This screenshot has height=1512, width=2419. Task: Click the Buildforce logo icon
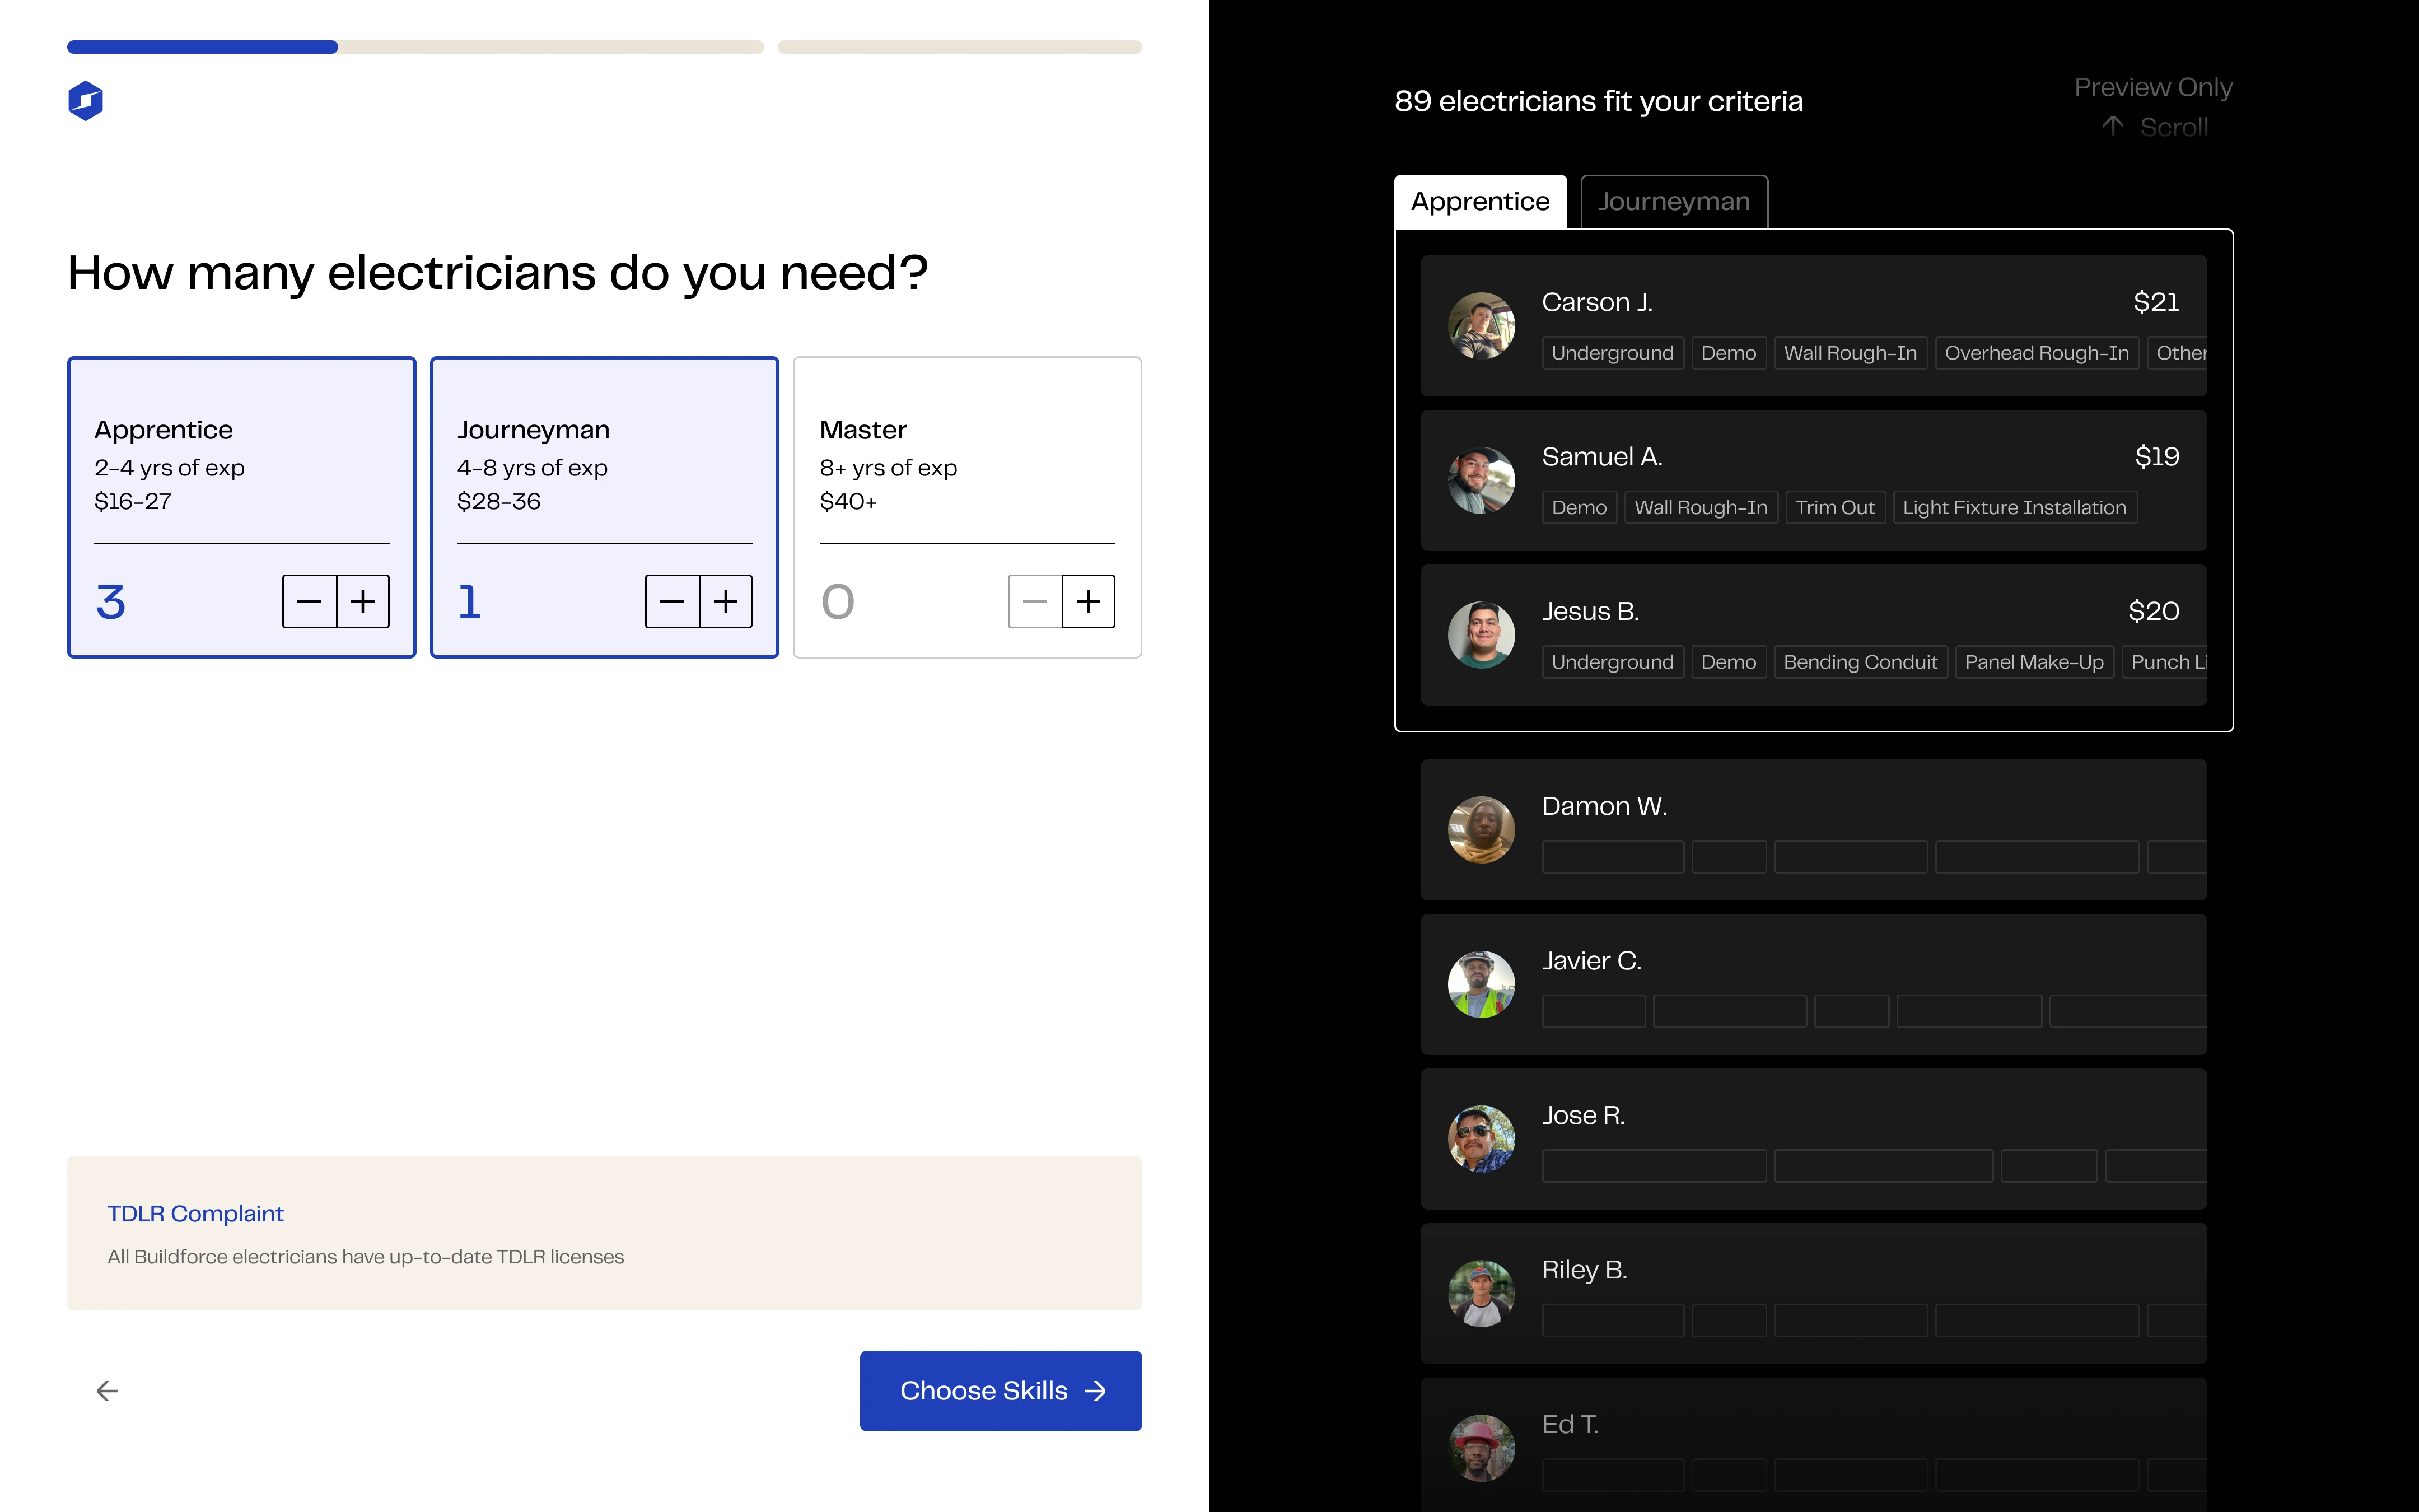pyautogui.click(x=86, y=100)
